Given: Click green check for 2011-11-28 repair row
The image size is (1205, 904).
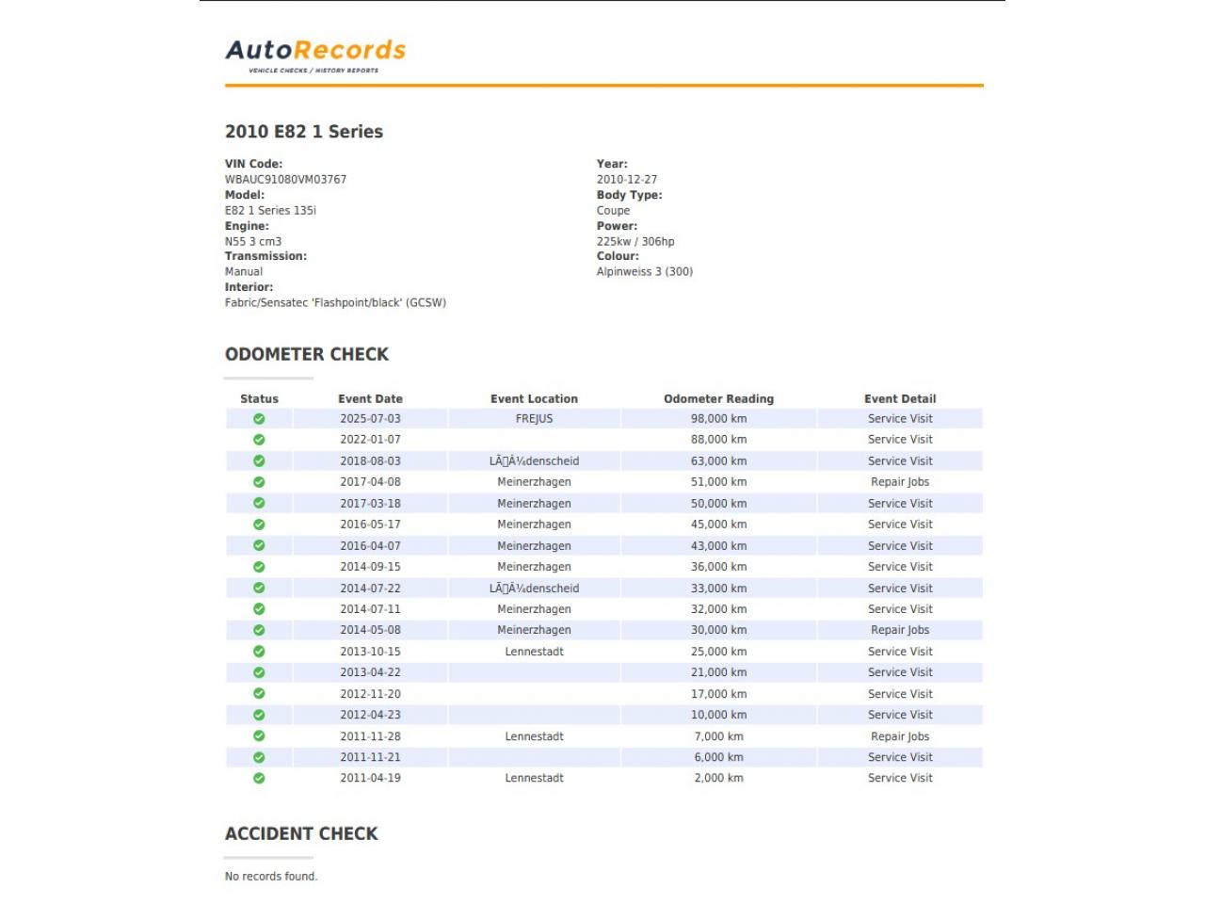Looking at the screenshot, I should coord(259,736).
